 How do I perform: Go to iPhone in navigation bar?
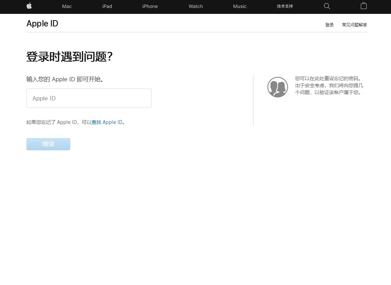coord(150,7)
